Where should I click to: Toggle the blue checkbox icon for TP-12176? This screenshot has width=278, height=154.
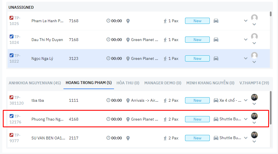(12, 116)
